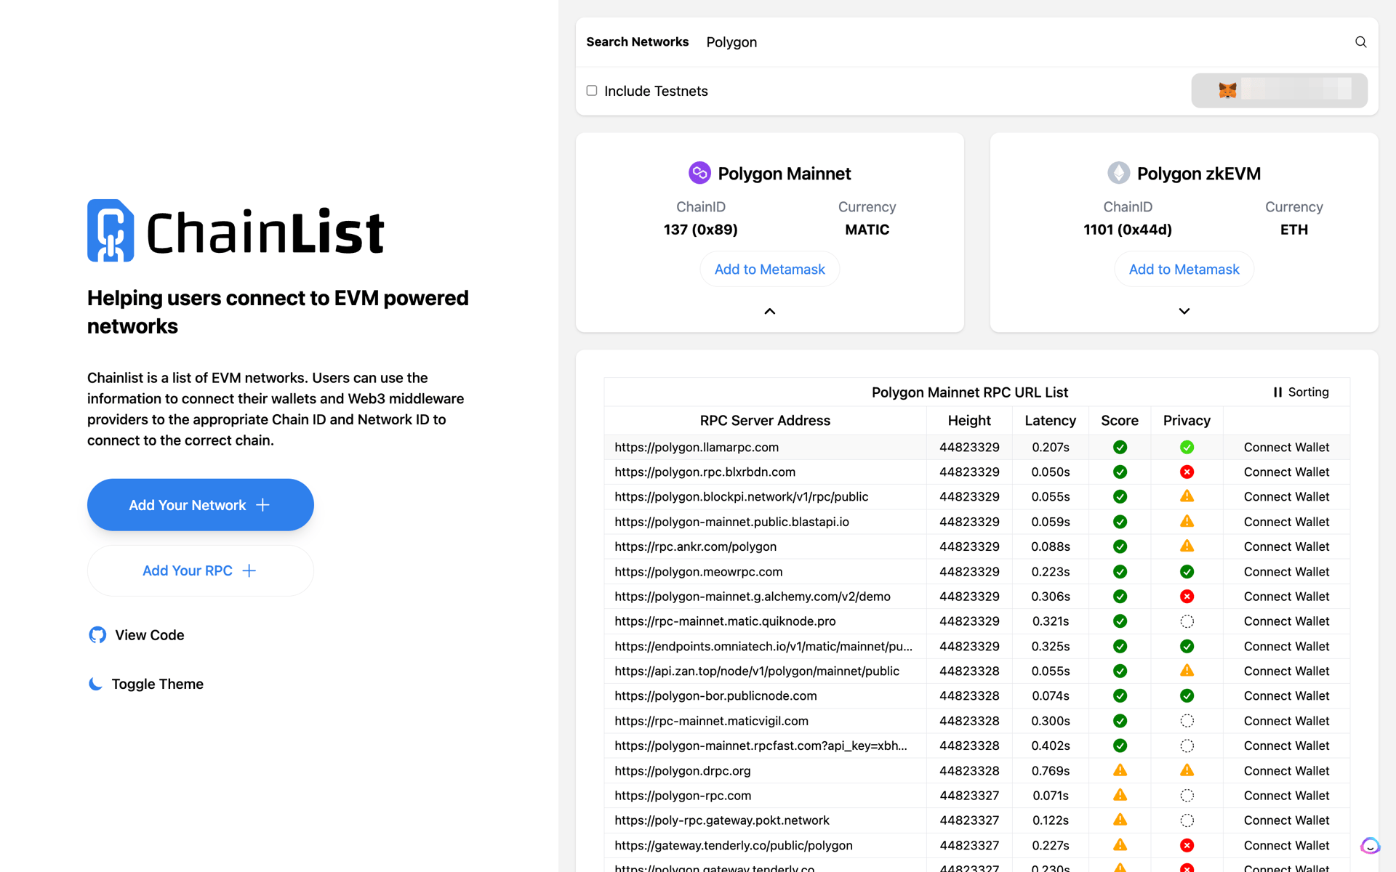Screen dimensions: 1396x872
Task: Click the chat assistant icon bottom right
Action: [x=1370, y=846]
